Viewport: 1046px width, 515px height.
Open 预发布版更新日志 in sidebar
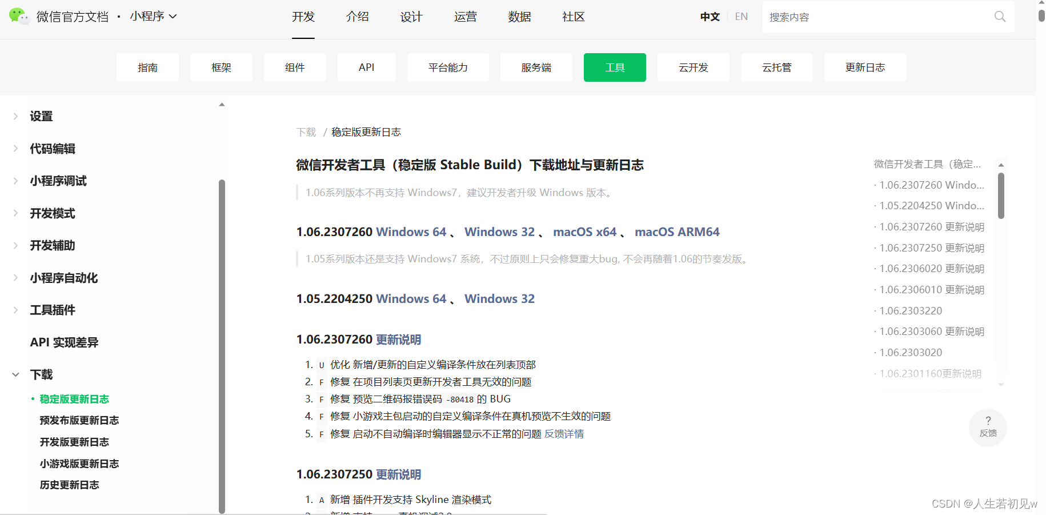point(79,420)
